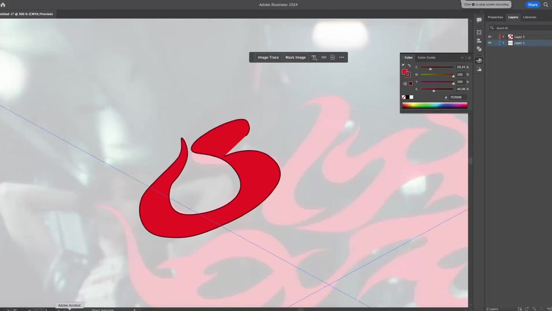Viewport: 552px width, 311px height.
Task: Switch to the Libraries tab
Action: [529, 17]
